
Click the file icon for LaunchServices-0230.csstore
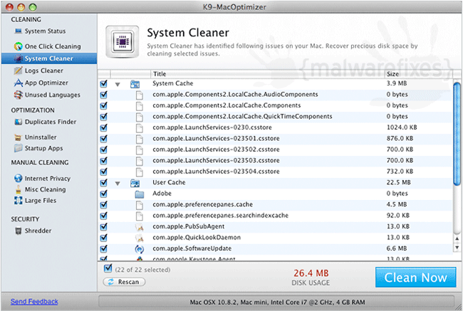coord(140,128)
